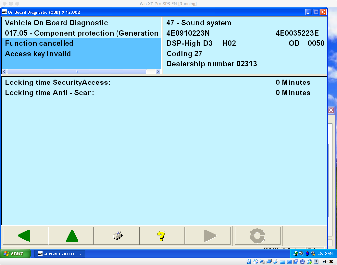Open help with the yellow question mark

click(x=161, y=236)
